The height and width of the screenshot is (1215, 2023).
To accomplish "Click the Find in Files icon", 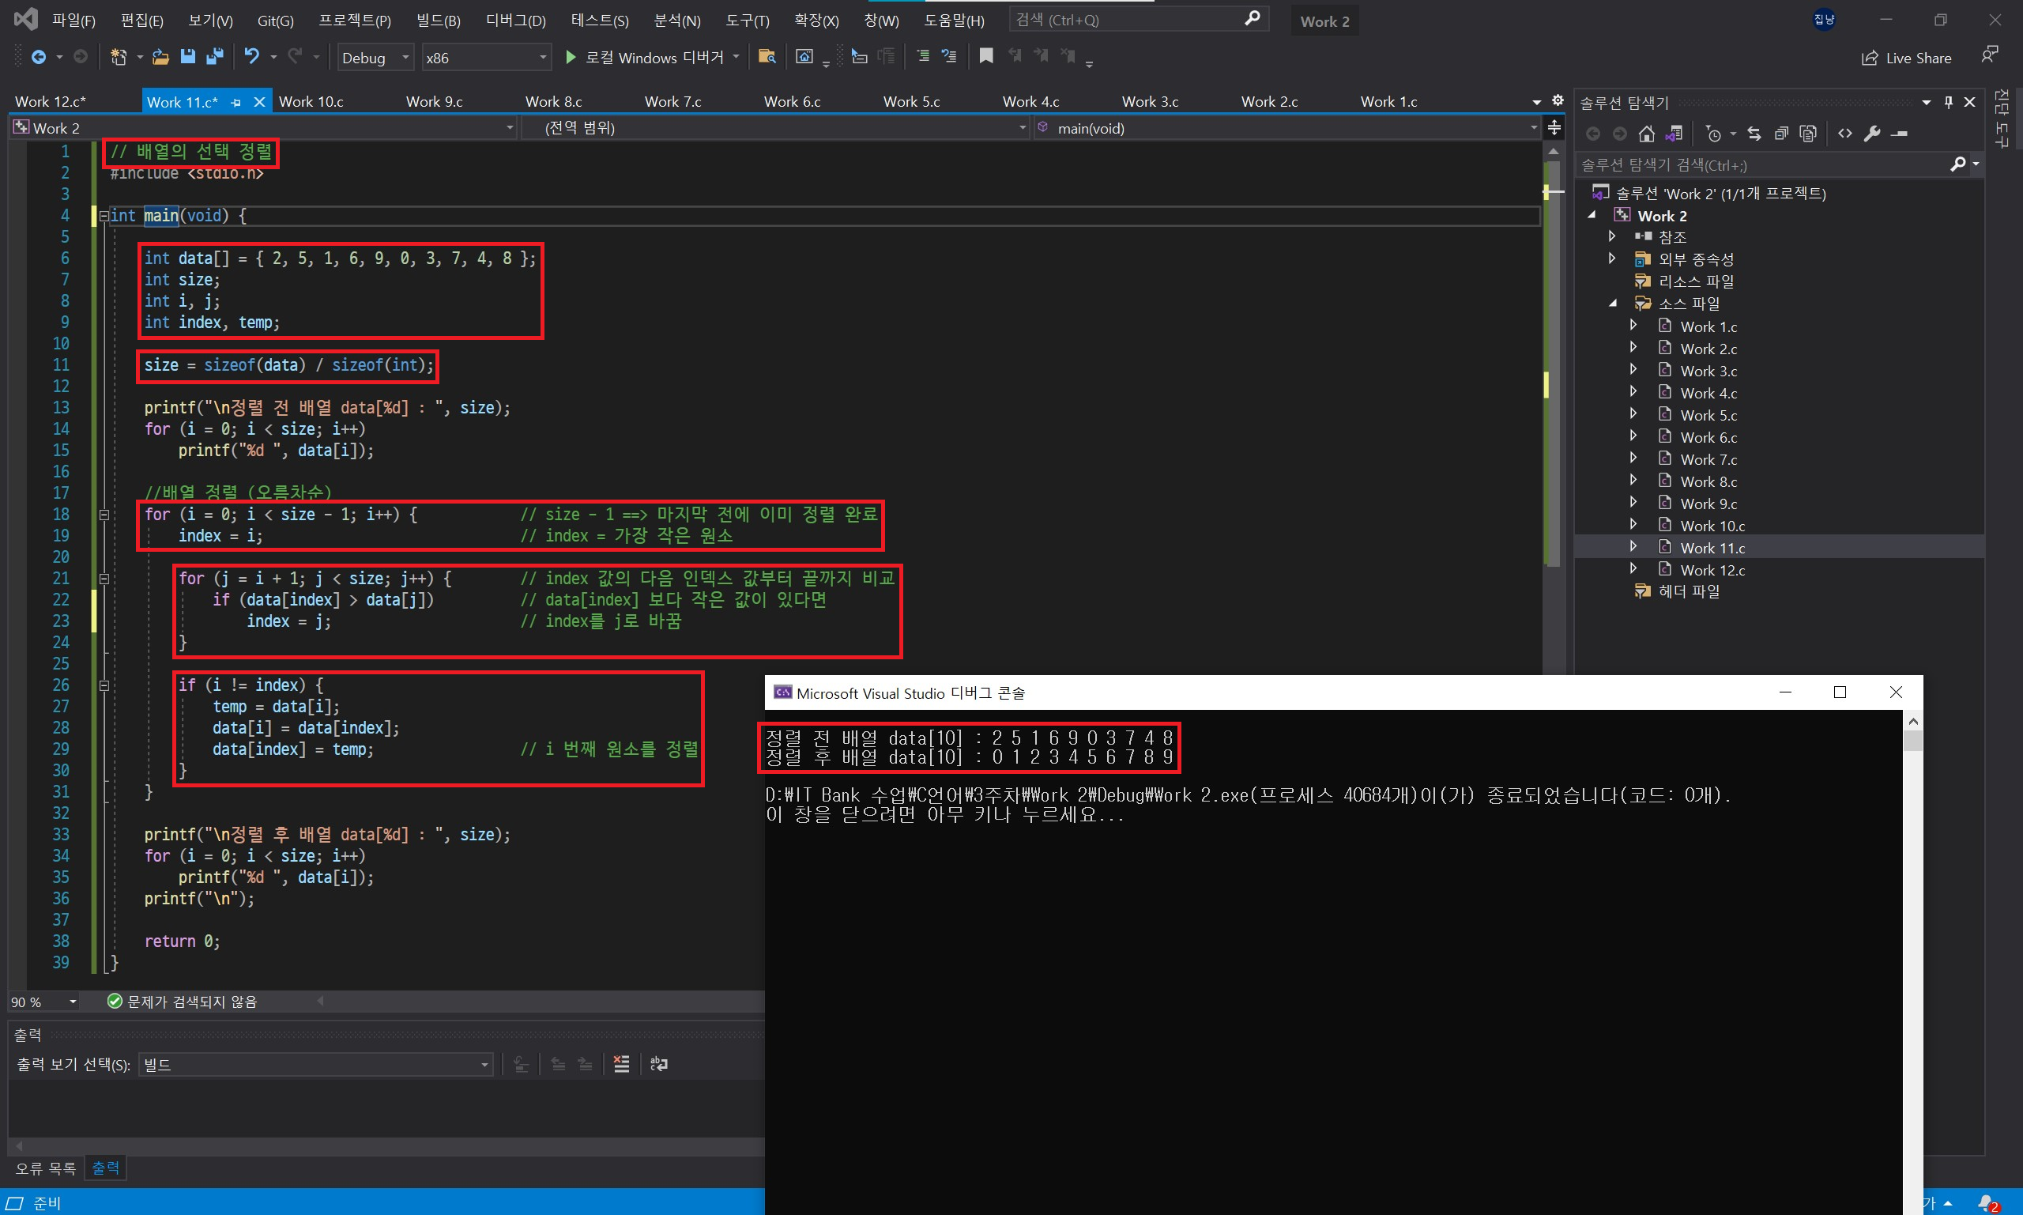I will click(x=767, y=56).
